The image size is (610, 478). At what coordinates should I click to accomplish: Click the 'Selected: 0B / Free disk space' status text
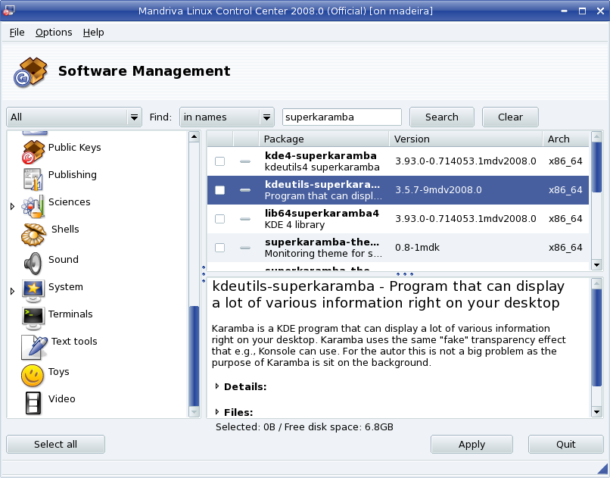pyautogui.click(x=304, y=427)
